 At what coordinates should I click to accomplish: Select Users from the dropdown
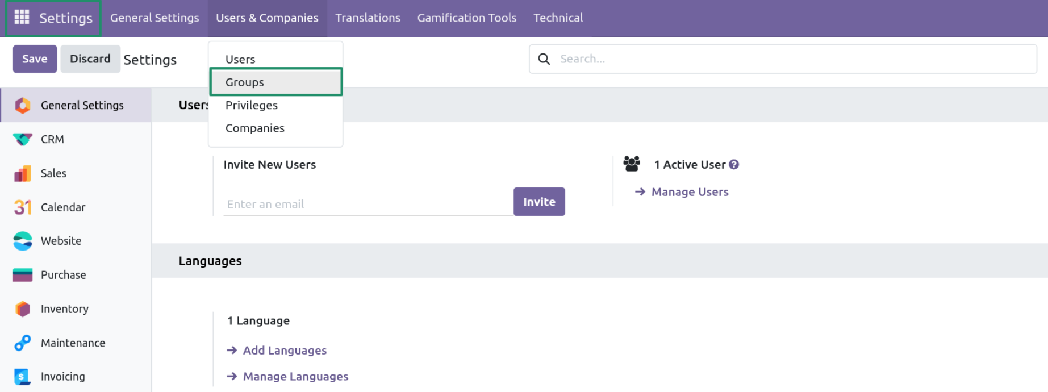coord(275,59)
